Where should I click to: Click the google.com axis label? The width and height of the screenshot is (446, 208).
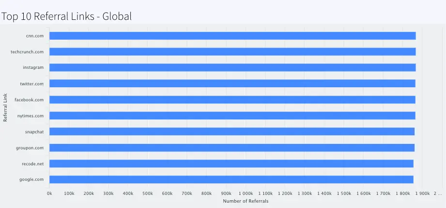[31, 179]
